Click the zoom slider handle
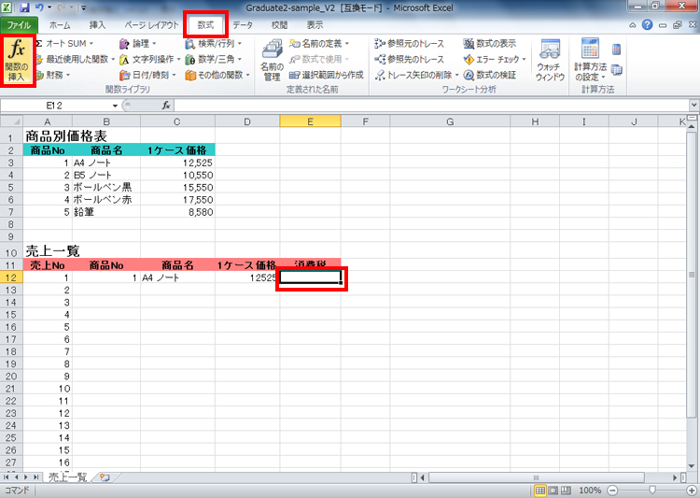Image resolution: width=700 pixels, height=498 pixels. pyautogui.click(x=651, y=491)
